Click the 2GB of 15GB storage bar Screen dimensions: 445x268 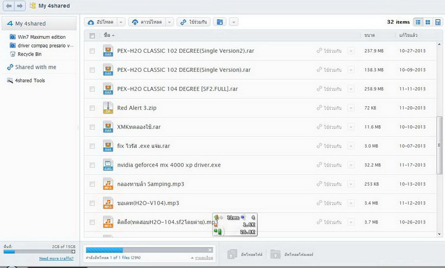[x=39, y=252]
